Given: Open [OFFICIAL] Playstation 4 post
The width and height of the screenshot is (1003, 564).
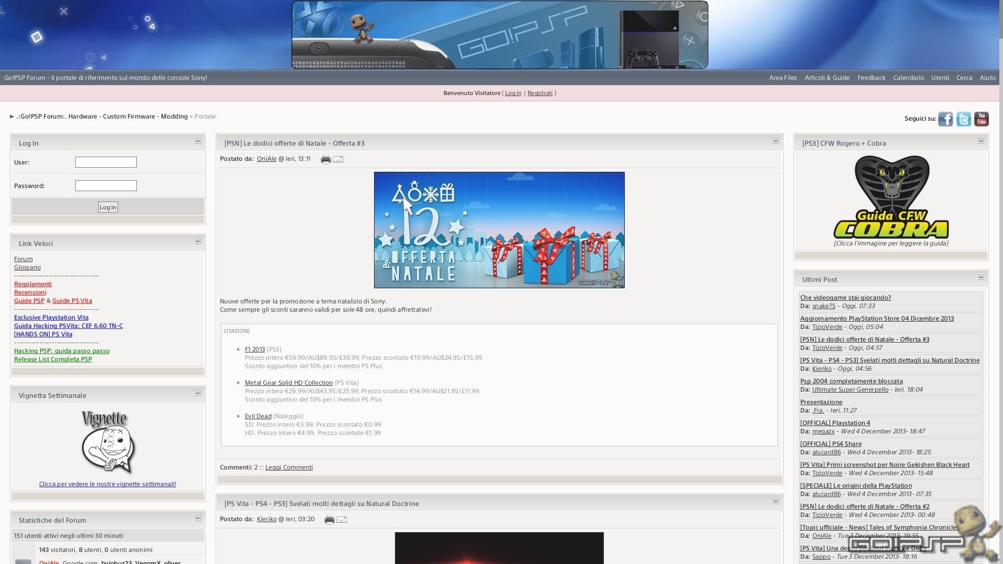Looking at the screenshot, I should click(835, 423).
